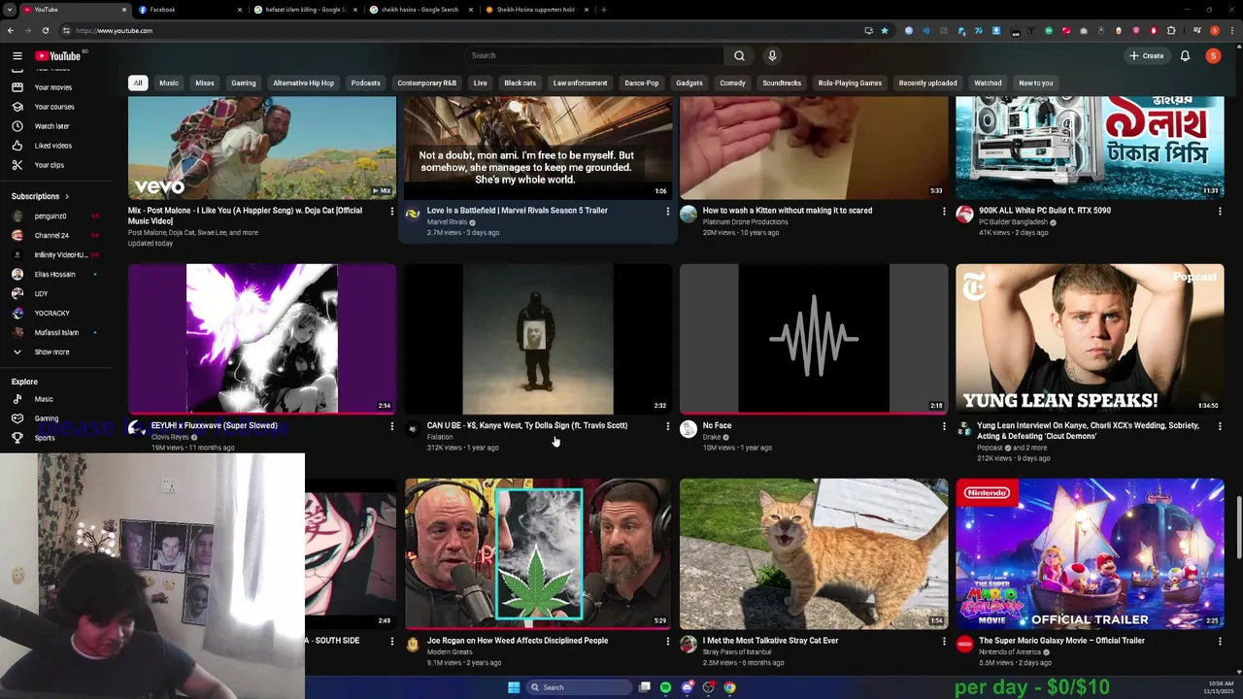
Task: Open a new browser tab
Action: pyautogui.click(x=604, y=10)
